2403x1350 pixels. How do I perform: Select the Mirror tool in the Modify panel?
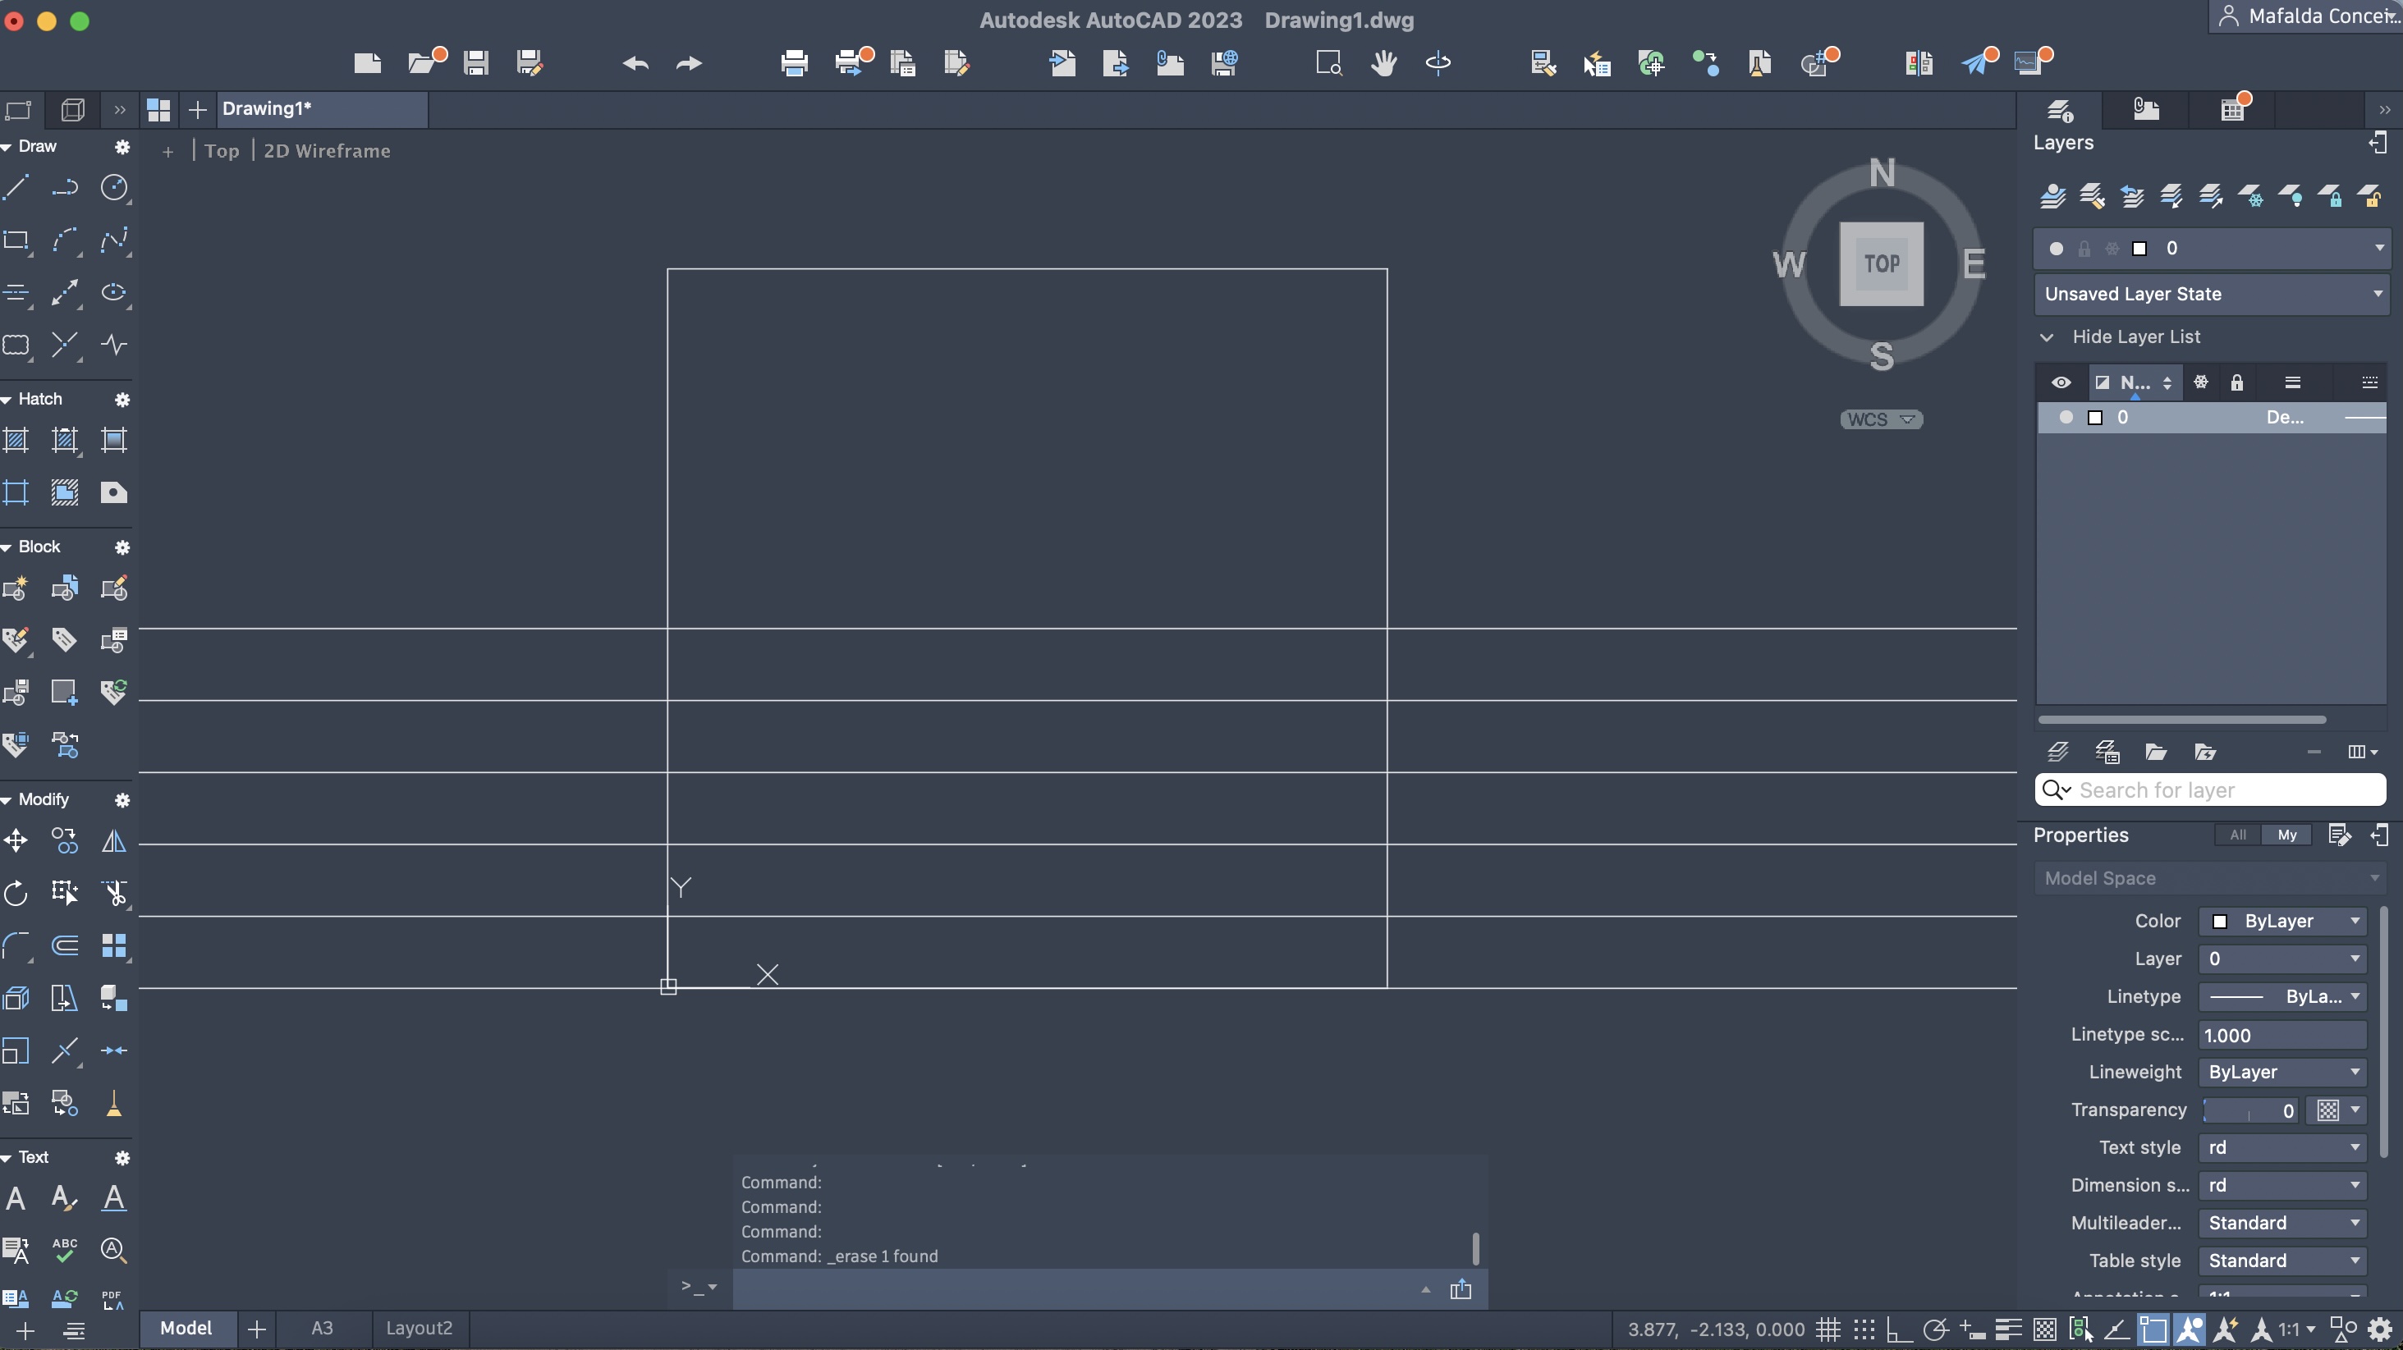[x=114, y=841]
